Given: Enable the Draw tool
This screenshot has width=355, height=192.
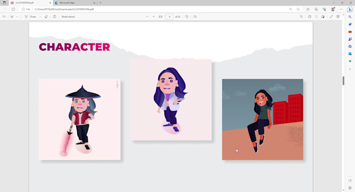Looking at the screenshot, I should coord(30,17).
